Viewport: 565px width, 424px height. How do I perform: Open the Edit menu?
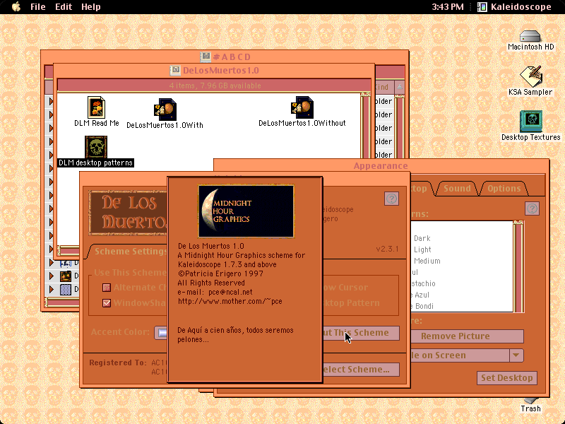coord(64,7)
